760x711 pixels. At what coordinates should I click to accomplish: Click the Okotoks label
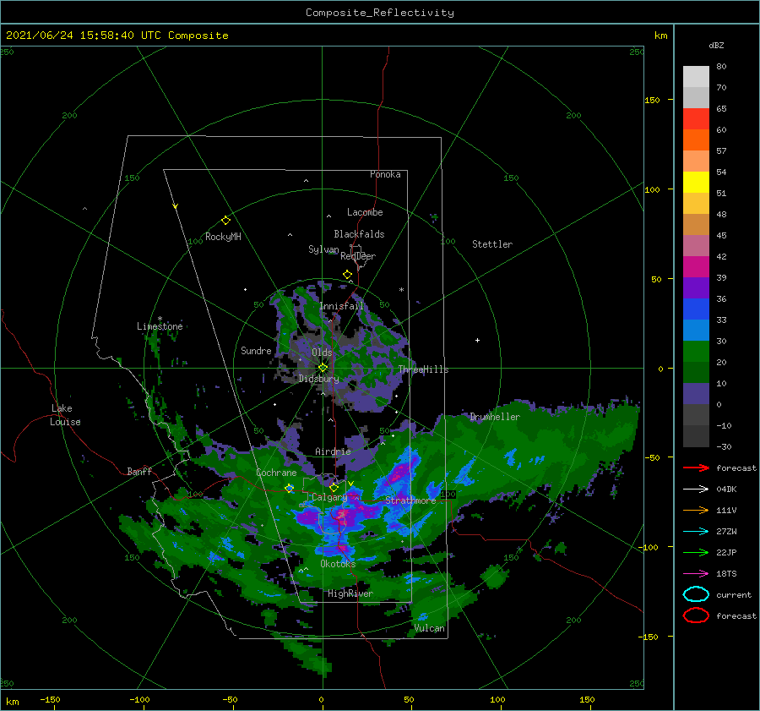[x=338, y=563]
